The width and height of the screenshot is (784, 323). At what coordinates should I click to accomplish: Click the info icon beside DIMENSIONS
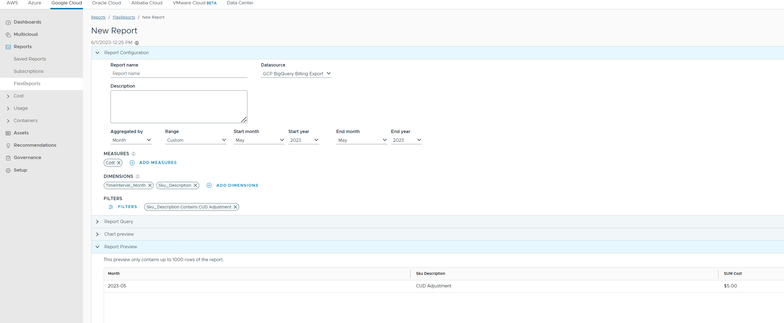[138, 177]
